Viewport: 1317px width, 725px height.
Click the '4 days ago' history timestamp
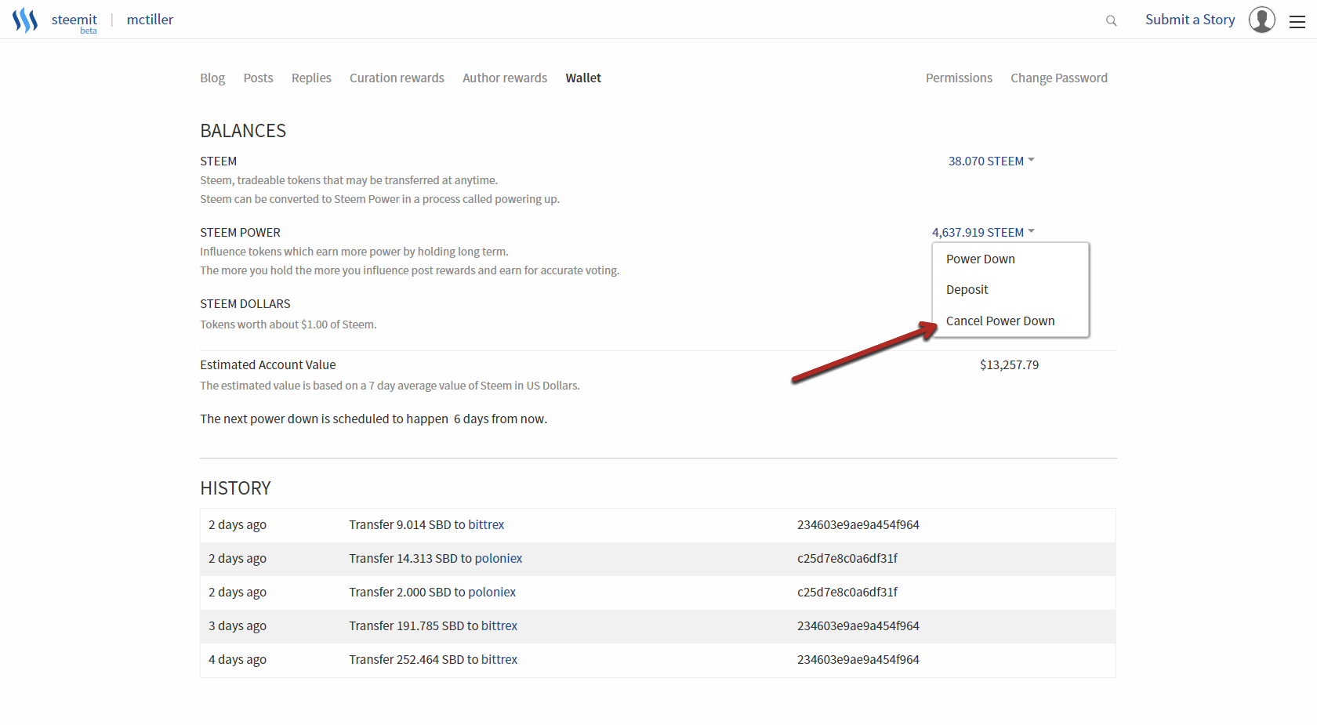point(238,659)
